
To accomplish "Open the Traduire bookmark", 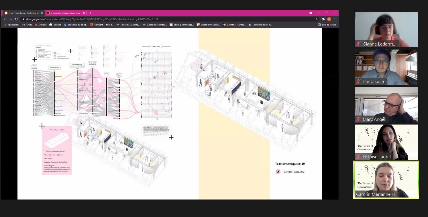I will pyautogui.click(x=55, y=25).
